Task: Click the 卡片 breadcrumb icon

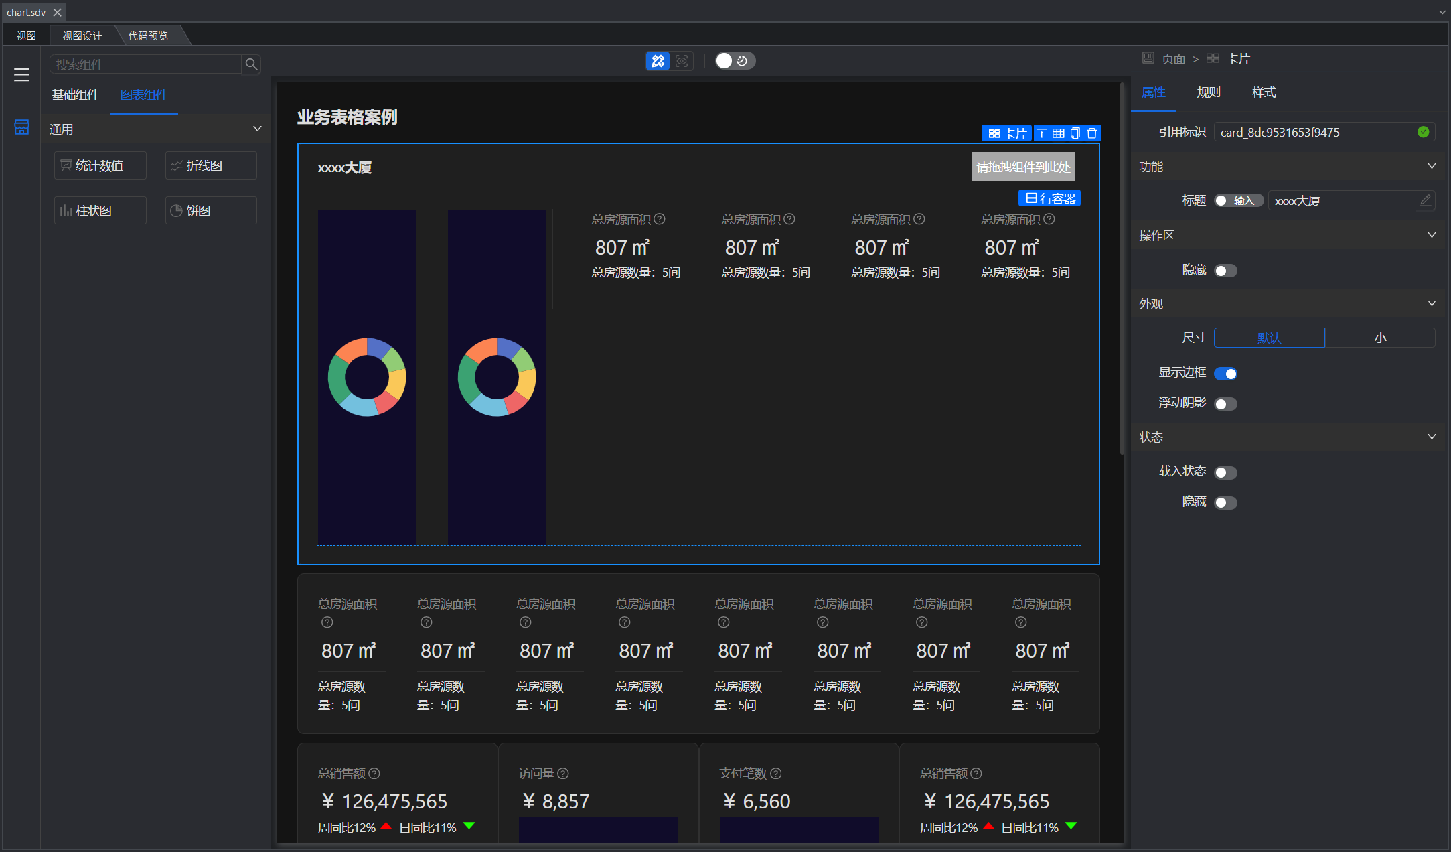Action: point(1213,58)
